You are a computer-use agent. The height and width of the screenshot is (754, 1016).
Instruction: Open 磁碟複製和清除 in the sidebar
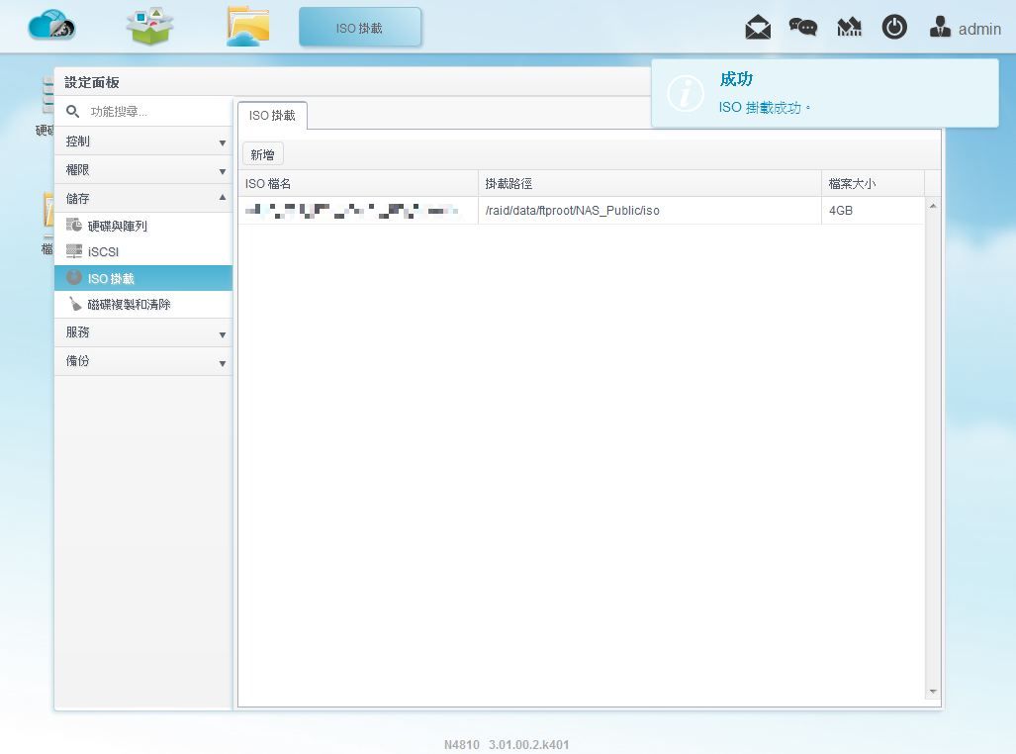(x=143, y=304)
